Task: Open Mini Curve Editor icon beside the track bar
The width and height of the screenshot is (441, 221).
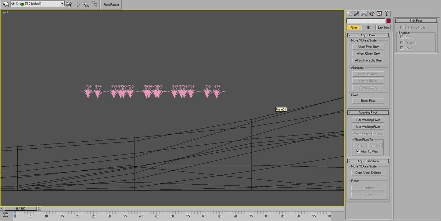Action: 6,215
